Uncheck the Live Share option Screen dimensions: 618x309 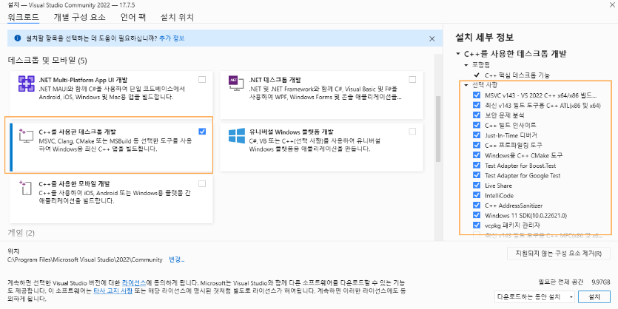coord(477,186)
